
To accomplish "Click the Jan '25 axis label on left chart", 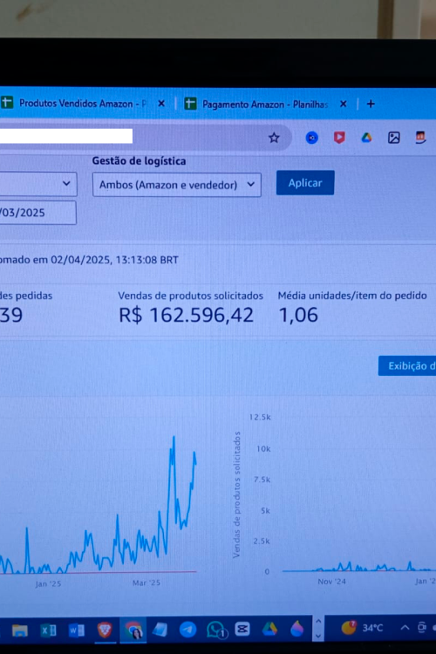I will pos(48,583).
